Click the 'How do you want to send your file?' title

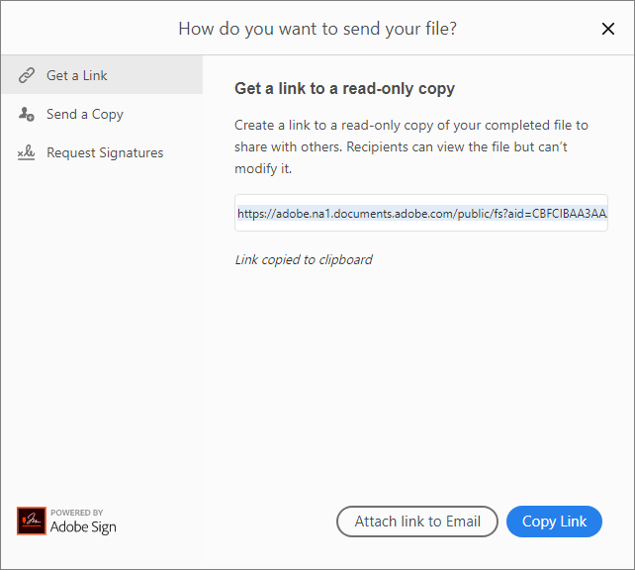[317, 29]
